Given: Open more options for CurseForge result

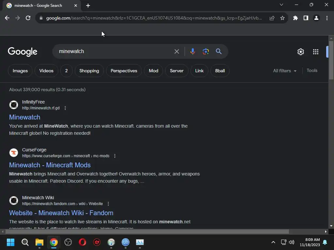Looking at the screenshot, I should (115, 156).
